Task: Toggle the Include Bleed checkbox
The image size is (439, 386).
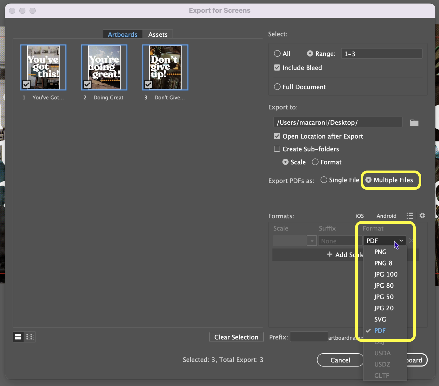Action: (277, 68)
